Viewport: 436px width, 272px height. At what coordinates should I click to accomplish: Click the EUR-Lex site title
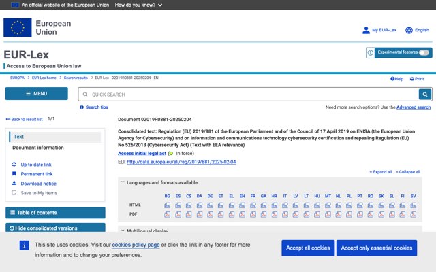(27, 54)
